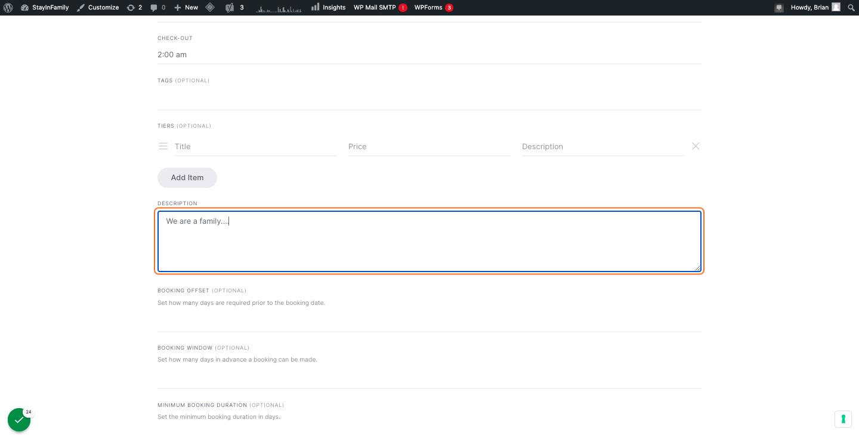Open the Howdy, Brian account menu
This screenshot has height=435, width=859.
(815, 7)
